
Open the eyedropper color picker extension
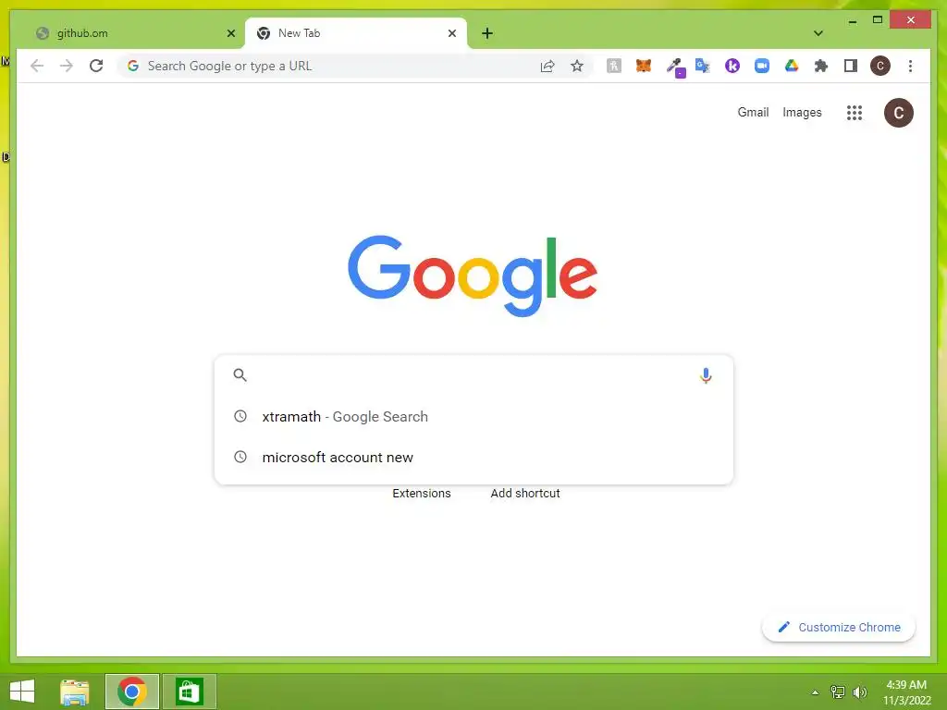(x=675, y=67)
